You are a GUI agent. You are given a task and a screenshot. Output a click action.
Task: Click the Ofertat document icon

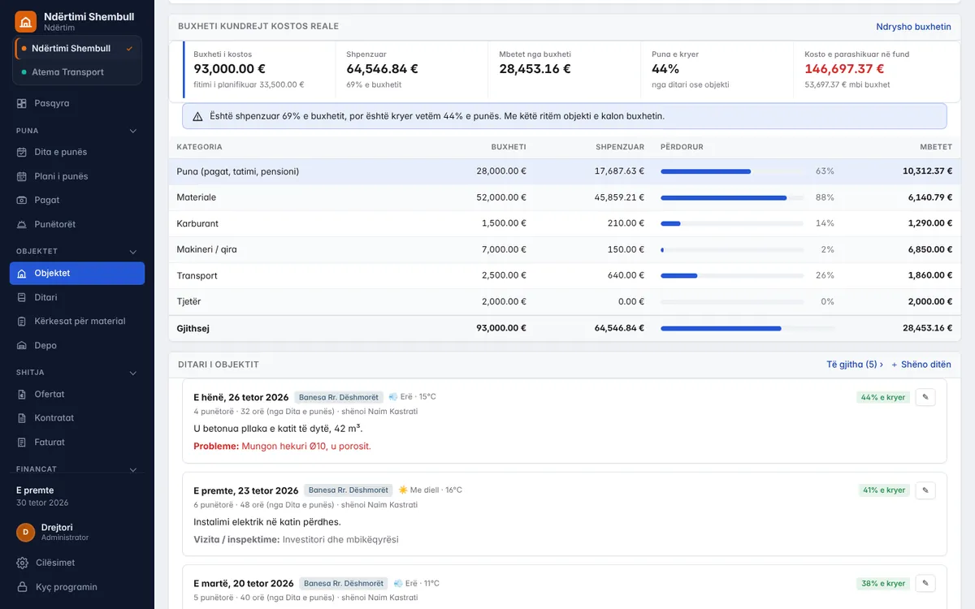[22, 394]
